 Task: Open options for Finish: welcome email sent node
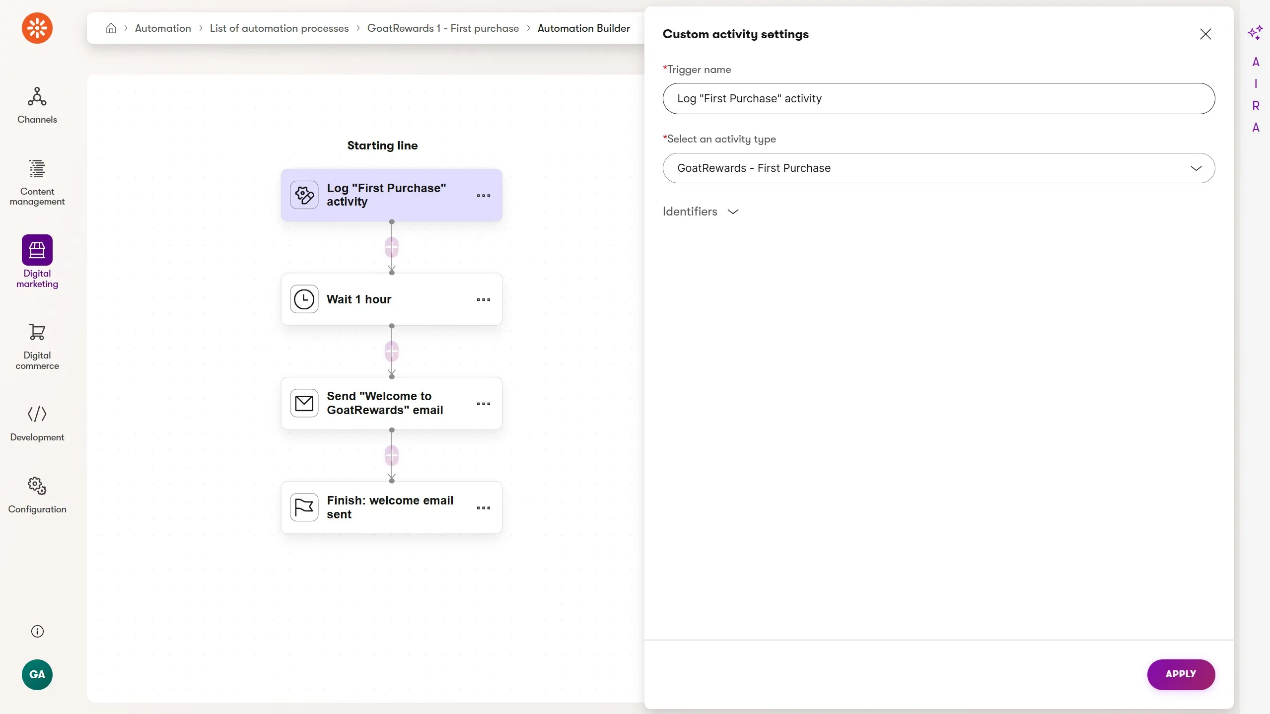tap(483, 507)
